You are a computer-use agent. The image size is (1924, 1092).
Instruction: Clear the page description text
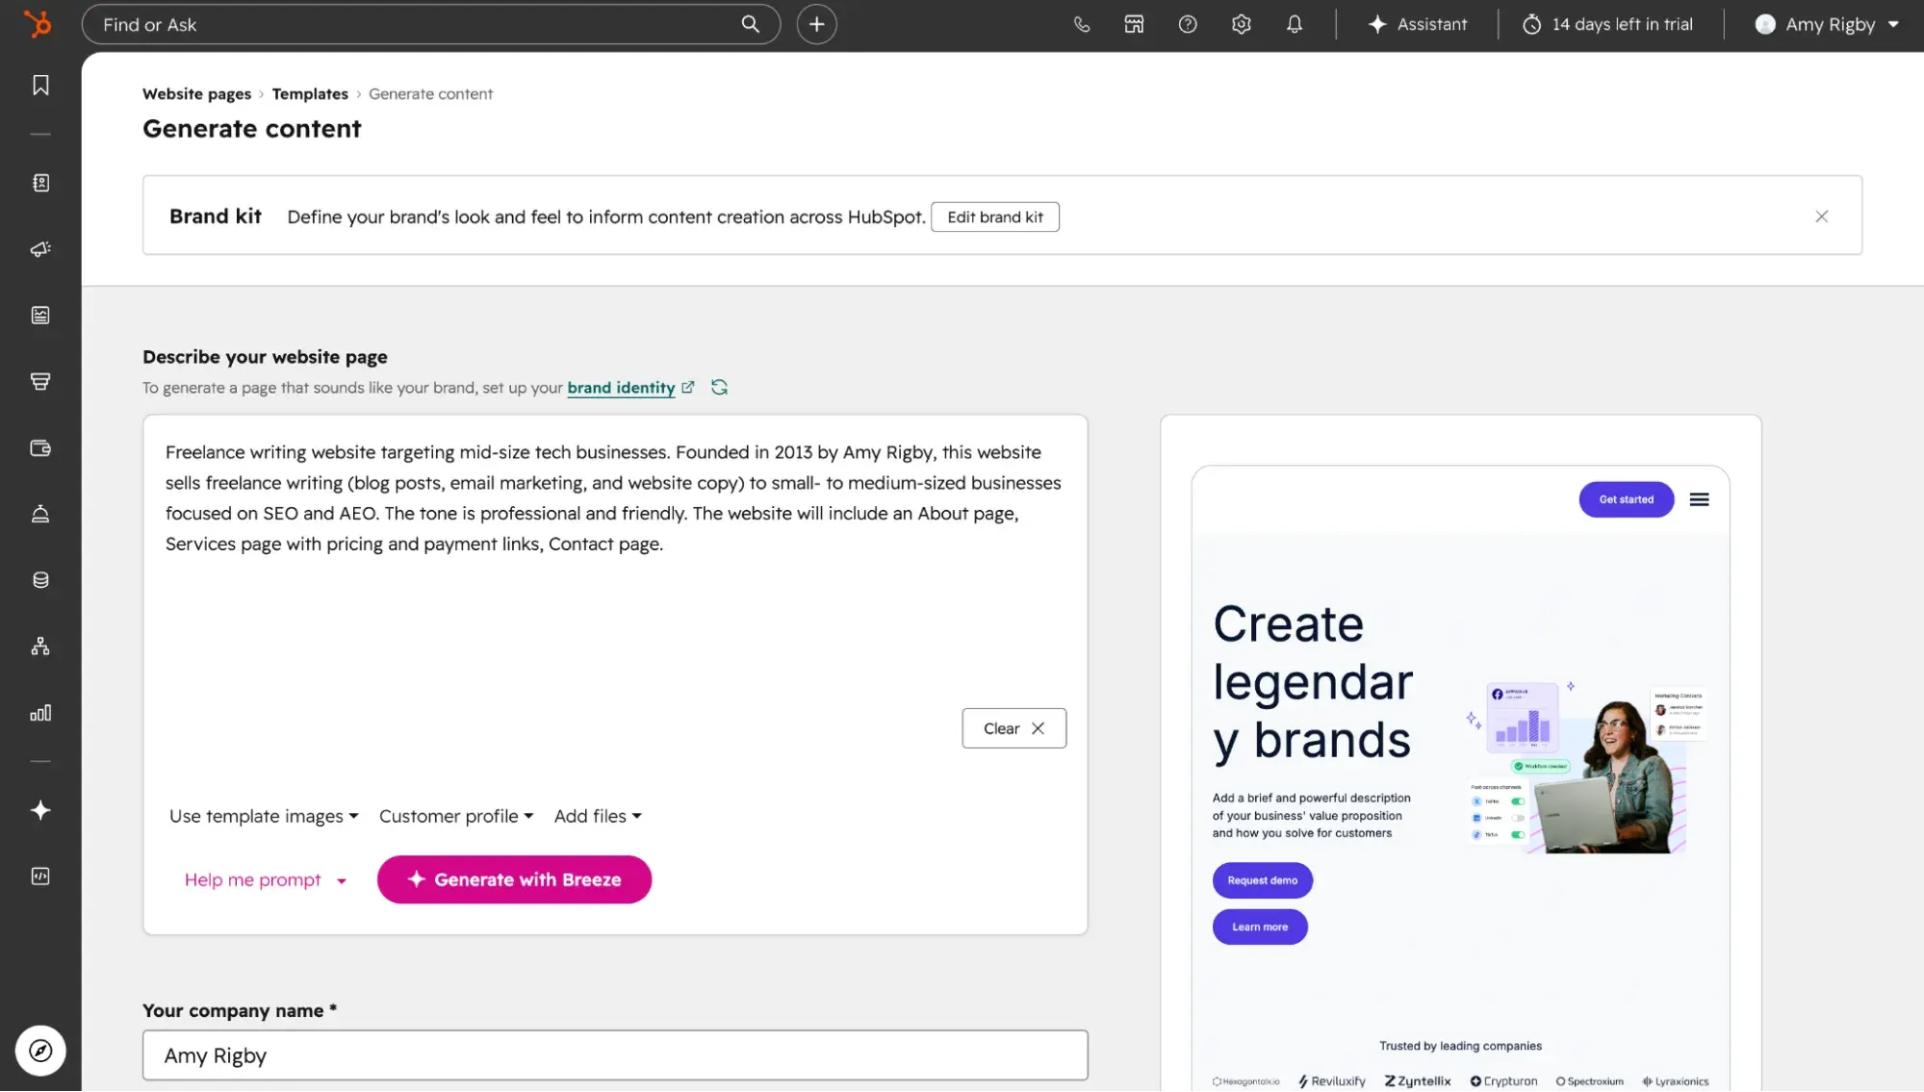click(1013, 729)
